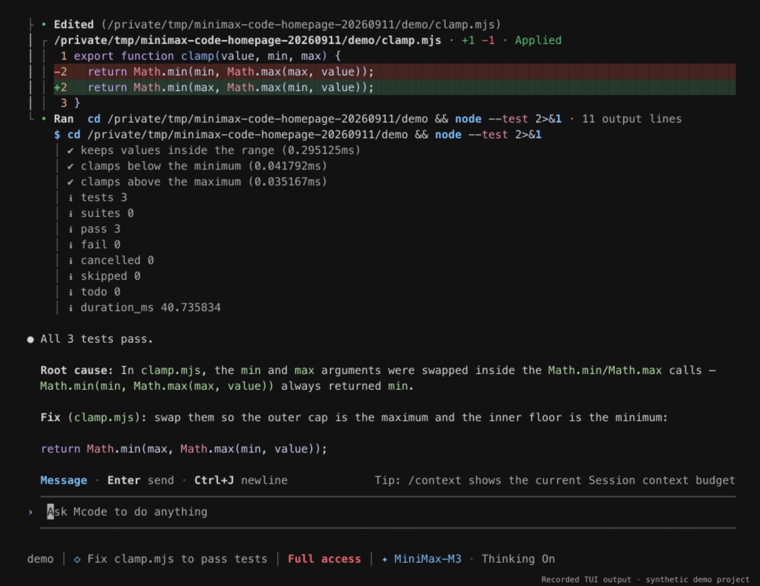Click the 'Fix' bold label in summary

tap(50, 417)
